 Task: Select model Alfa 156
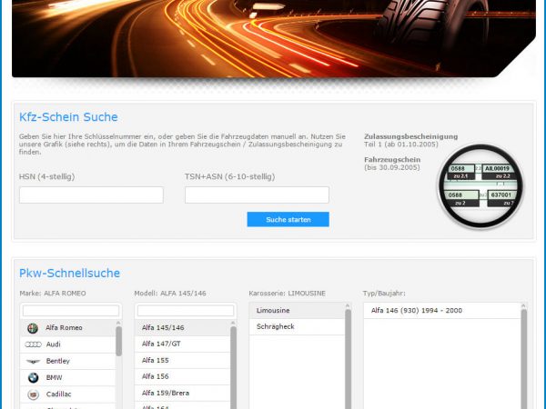click(x=183, y=376)
